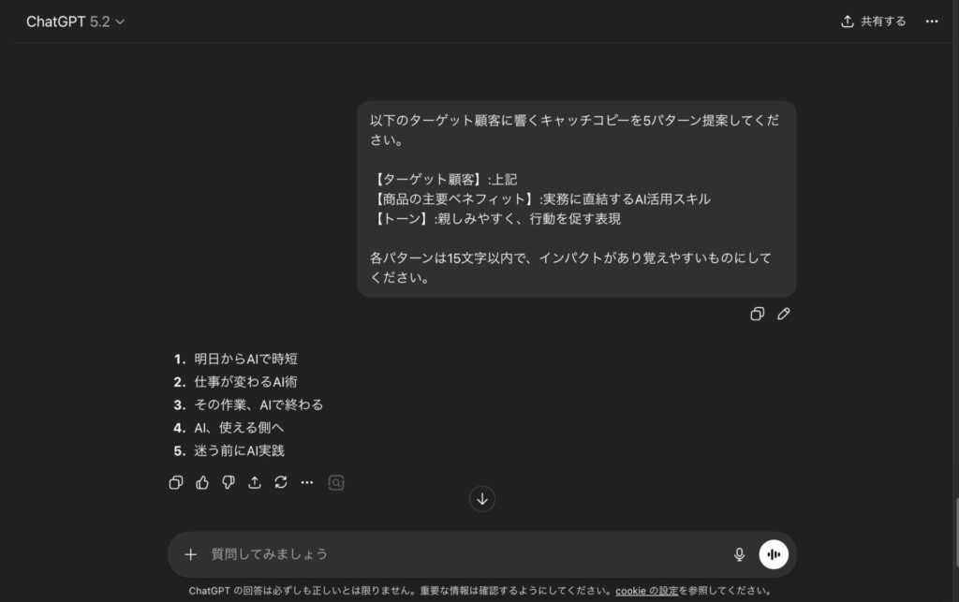This screenshot has height=602, width=959.
Task: Give the response a thumbs up
Action: pos(202,483)
